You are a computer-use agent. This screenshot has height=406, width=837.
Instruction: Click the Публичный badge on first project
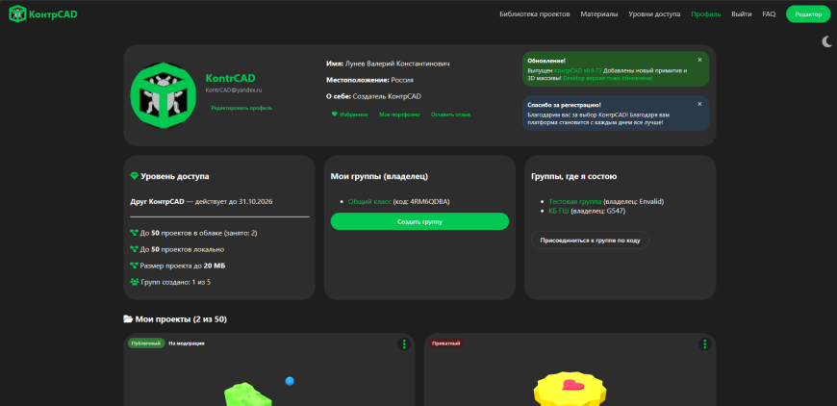(146, 343)
